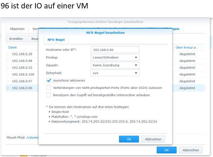Image resolution: width=213 pixels, height=157 pixels.
Task: Select client row 192.168.0.98
Action: (x=22, y=61)
